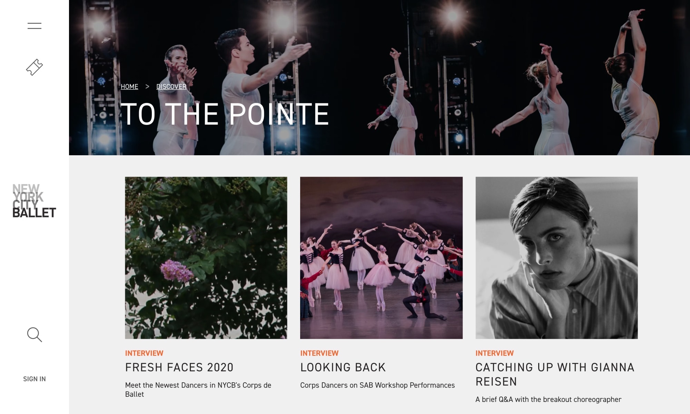Click the brief Q&A breakout choreographer description
This screenshot has width=690, height=414.
click(548, 399)
